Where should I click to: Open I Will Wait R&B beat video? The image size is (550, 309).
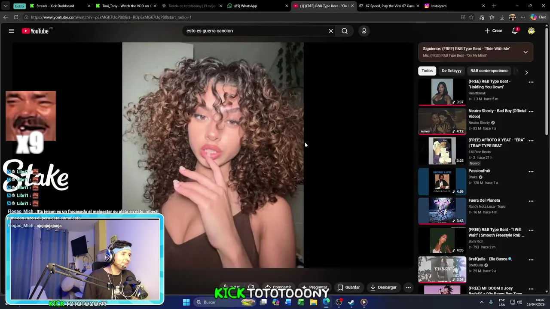496,233
